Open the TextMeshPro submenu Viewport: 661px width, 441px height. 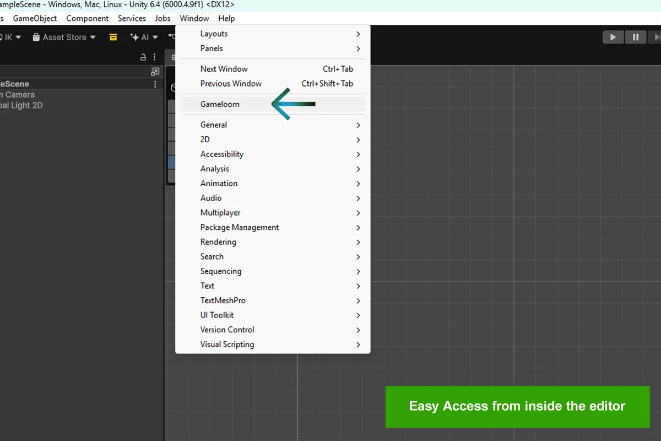coord(273,300)
